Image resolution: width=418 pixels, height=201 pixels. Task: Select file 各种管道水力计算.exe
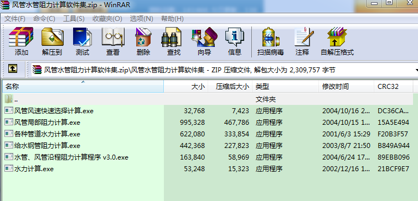pyautogui.click(x=47, y=134)
